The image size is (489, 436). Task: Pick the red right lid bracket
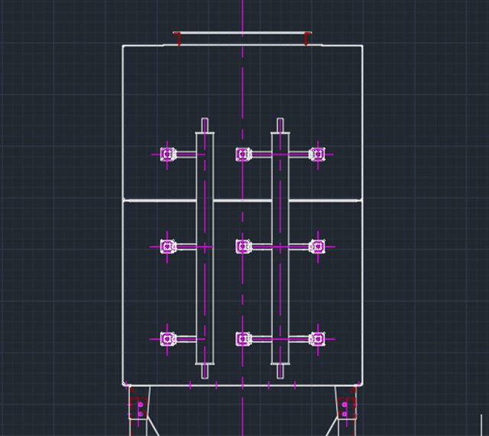click(x=306, y=39)
